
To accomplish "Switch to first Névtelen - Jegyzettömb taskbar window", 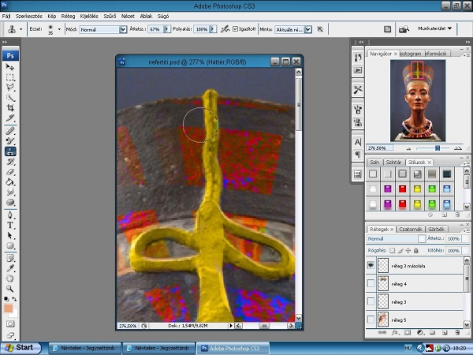I will (85, 348).
